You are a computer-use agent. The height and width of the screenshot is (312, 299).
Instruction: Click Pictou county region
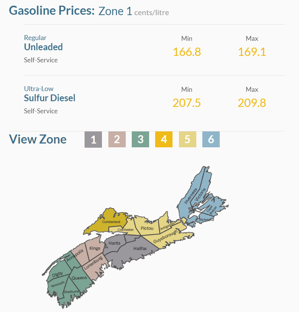147,228
